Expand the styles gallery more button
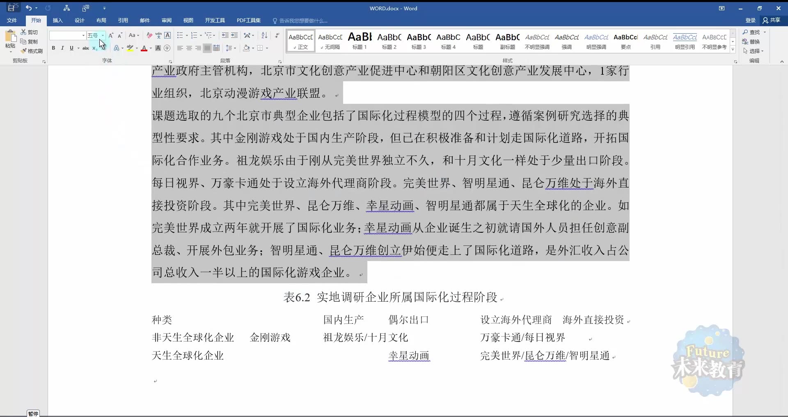 [x=733, y=49]
